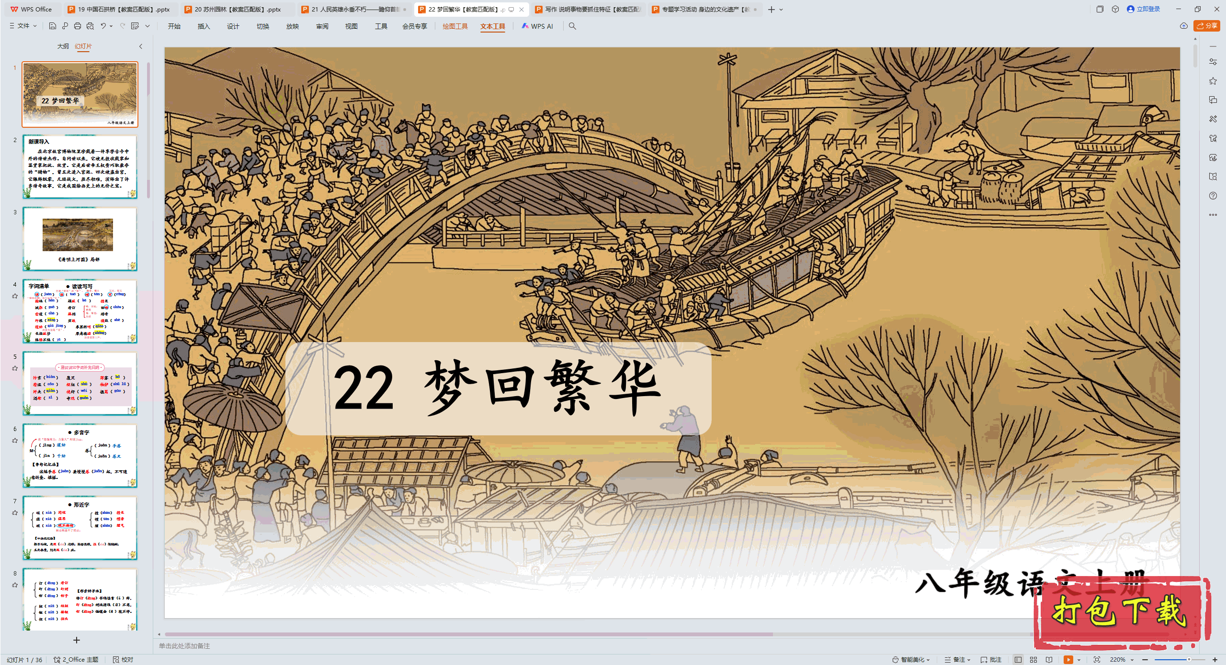
Task: Click the WPS AI button
Action: [x=537, y=26]
